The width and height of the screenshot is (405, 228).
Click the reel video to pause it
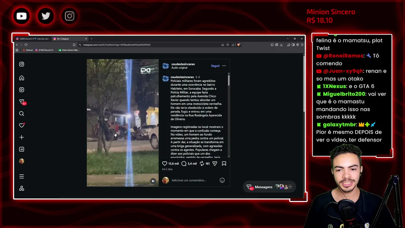click(123, 123)
